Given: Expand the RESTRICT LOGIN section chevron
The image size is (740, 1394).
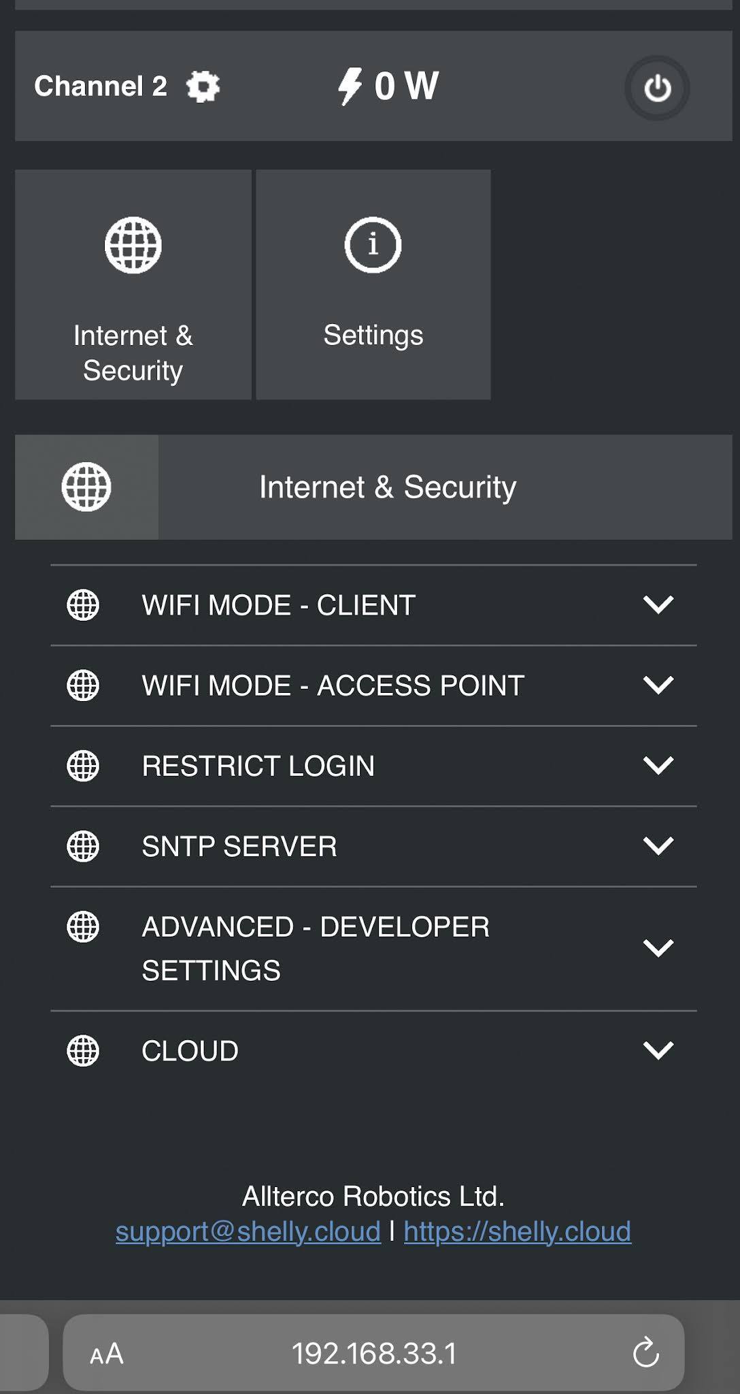Looking at the screenshot, I should 658,765.
